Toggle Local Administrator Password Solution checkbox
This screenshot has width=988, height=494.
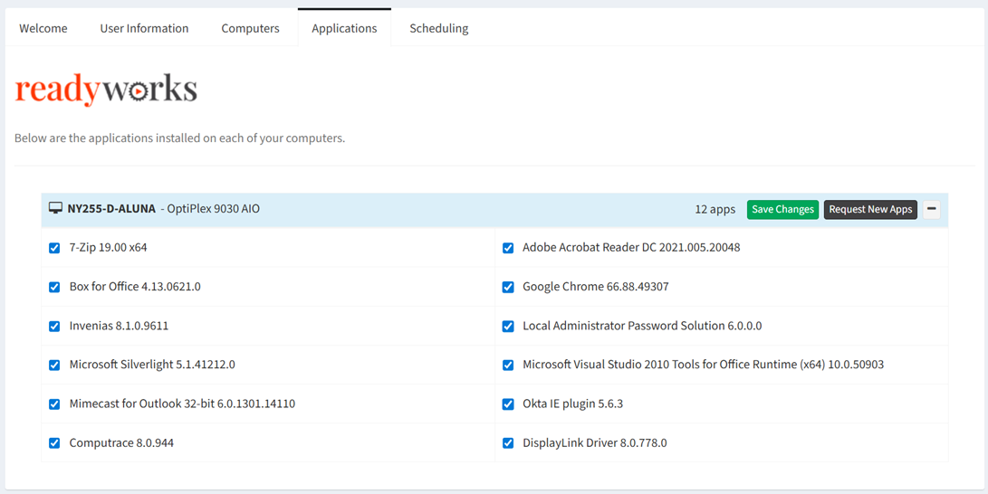(x=508, y=326)
